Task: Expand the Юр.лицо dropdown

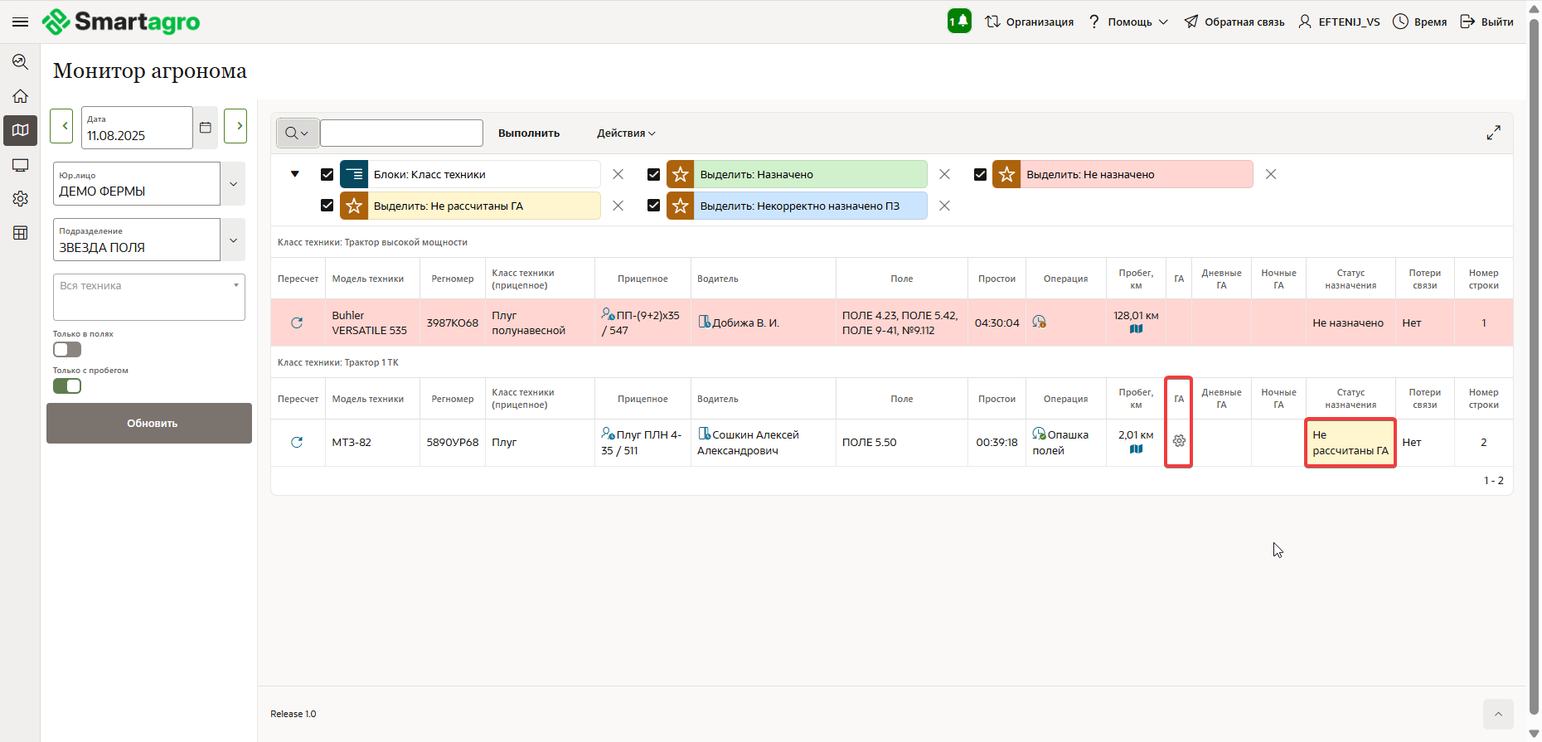Action: coord(233,184)
